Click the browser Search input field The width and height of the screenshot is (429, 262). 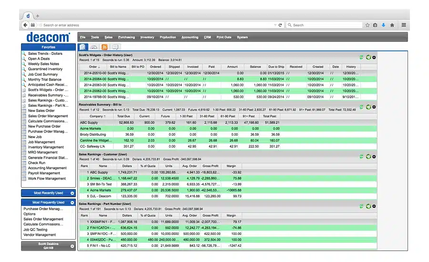(325, 25)
